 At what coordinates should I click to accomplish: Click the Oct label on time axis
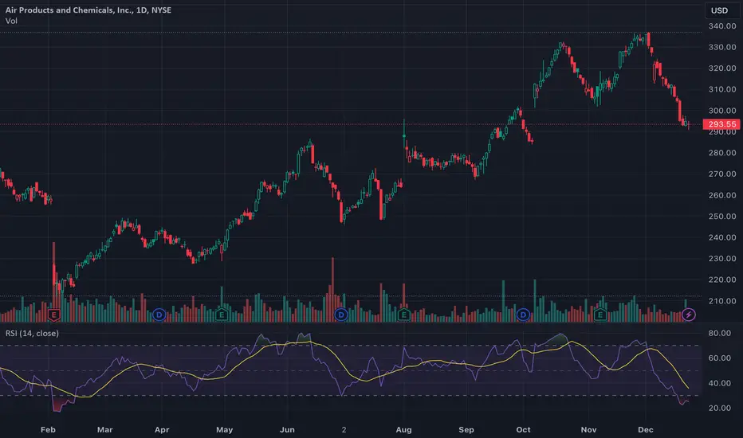click(x=523, y=430)
